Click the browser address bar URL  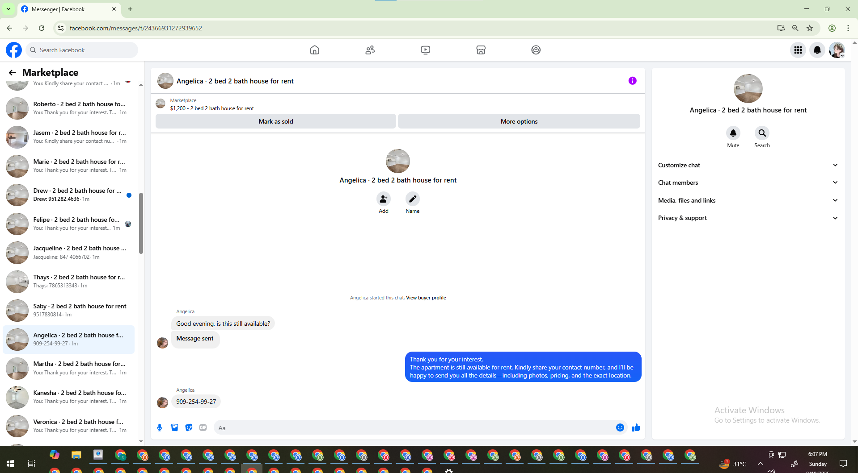pos(136,28)
